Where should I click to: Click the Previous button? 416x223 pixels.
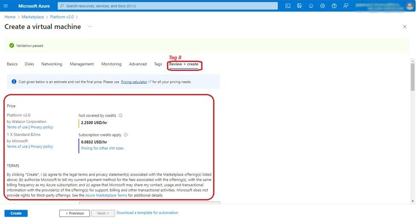coord(75,213)
